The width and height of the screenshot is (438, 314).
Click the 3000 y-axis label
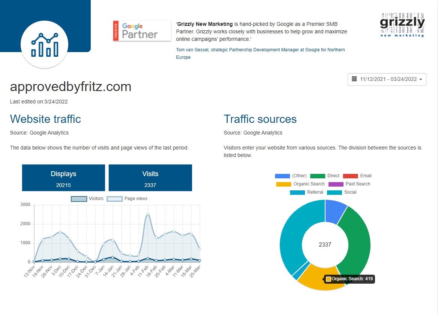[25, 205]
